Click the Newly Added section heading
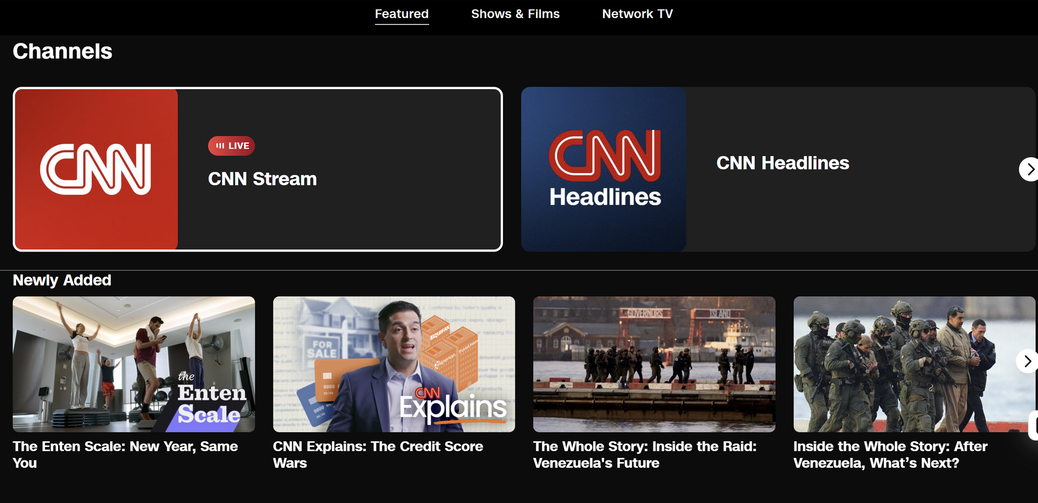This screenshot has height=503, width=1038. click(x=62, y=281)
